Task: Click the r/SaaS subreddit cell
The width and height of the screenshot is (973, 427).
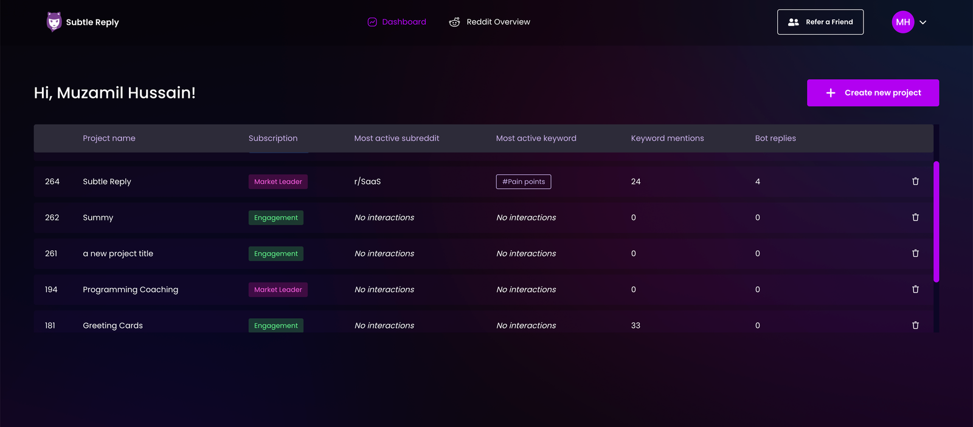Action: (x=368, y=182)
